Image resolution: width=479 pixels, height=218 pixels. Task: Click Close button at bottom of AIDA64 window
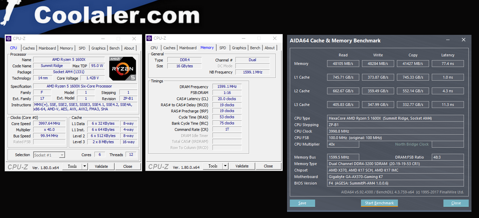tap(456, 203)
